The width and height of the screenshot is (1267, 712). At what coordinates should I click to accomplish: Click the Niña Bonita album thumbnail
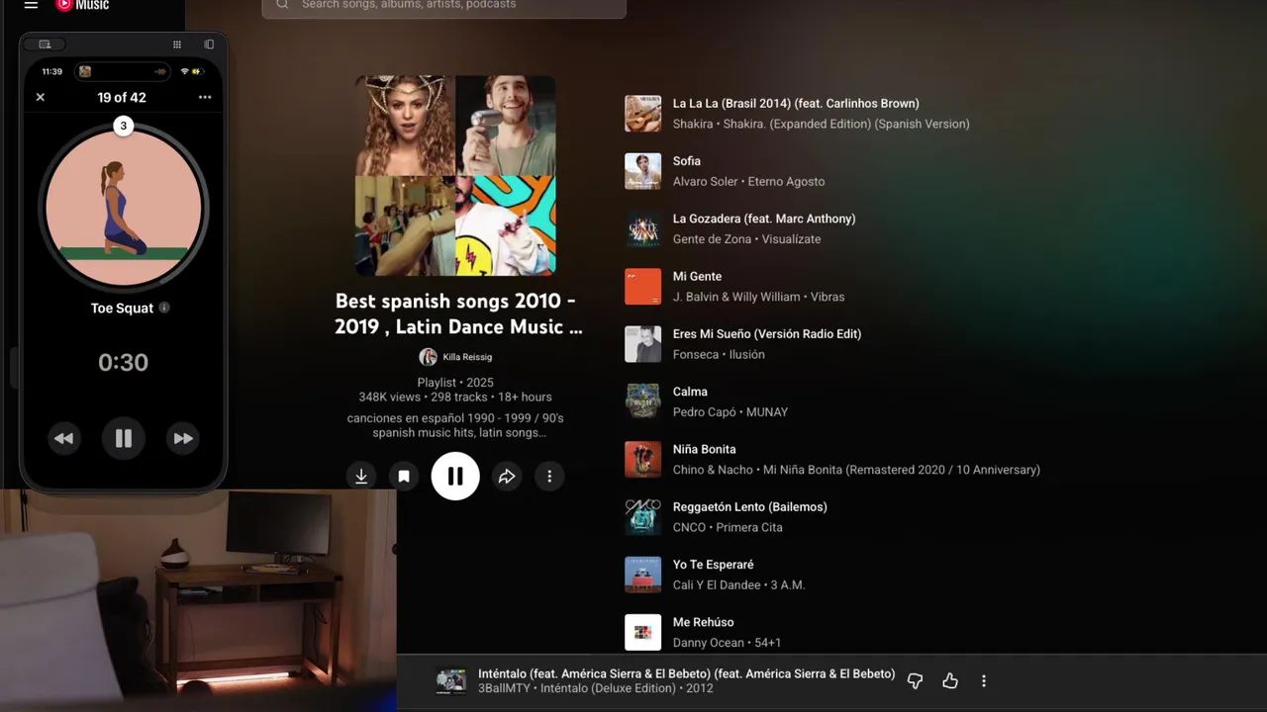pos(642,460)
